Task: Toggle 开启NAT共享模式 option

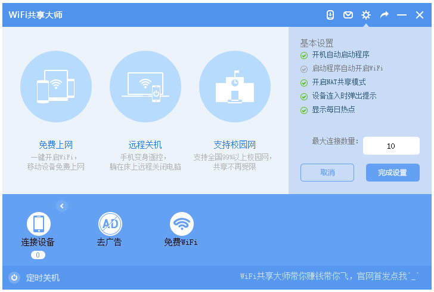Action: [333, 82]
